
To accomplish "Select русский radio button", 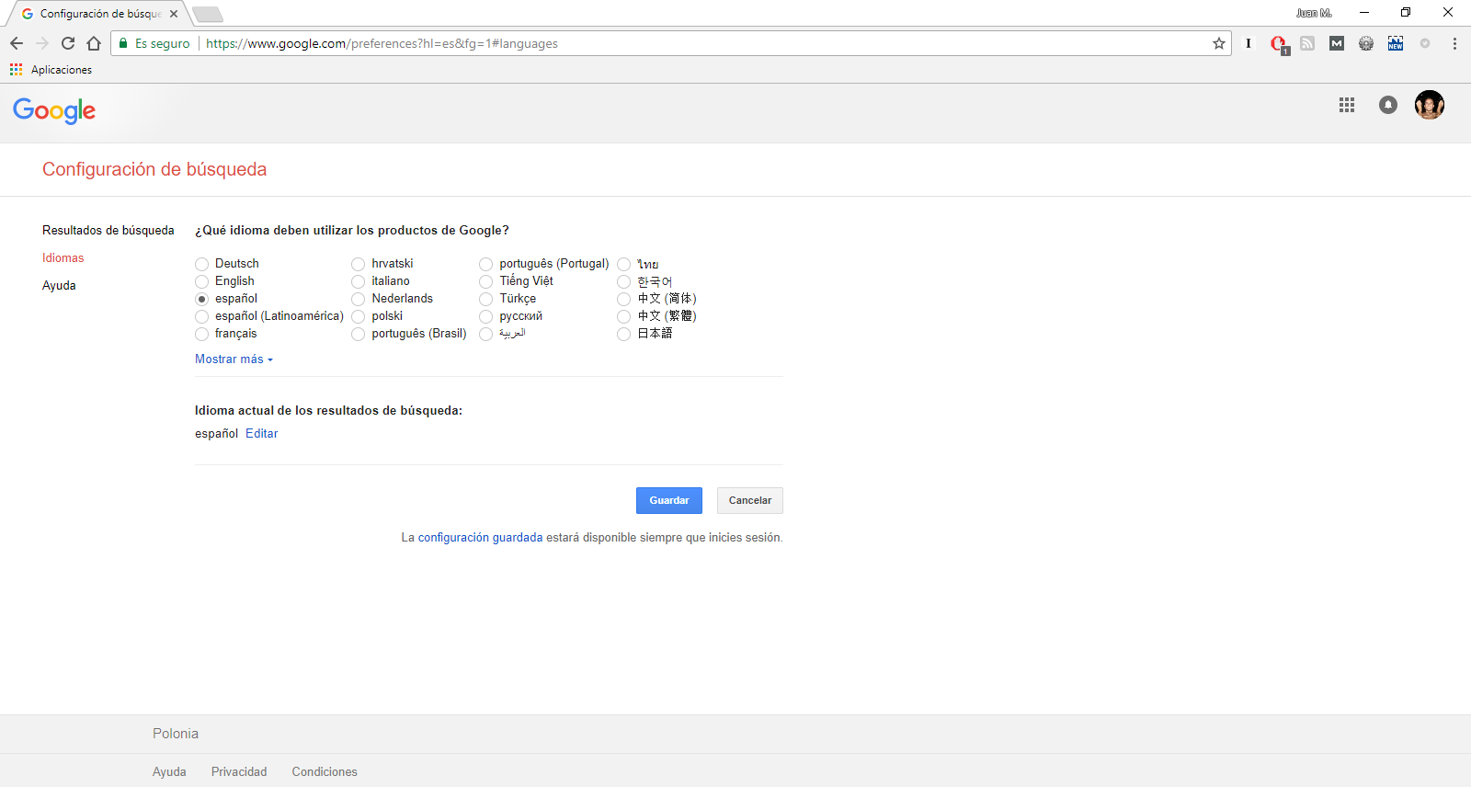I will 486,317.
